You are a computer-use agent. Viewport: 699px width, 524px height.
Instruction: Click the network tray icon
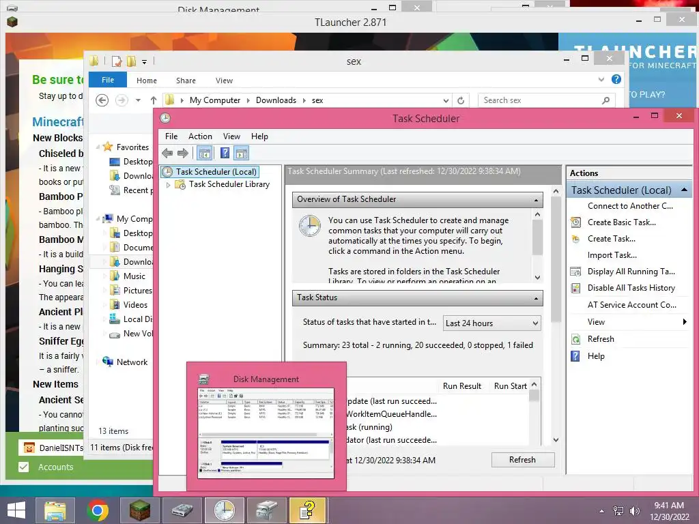618,511
